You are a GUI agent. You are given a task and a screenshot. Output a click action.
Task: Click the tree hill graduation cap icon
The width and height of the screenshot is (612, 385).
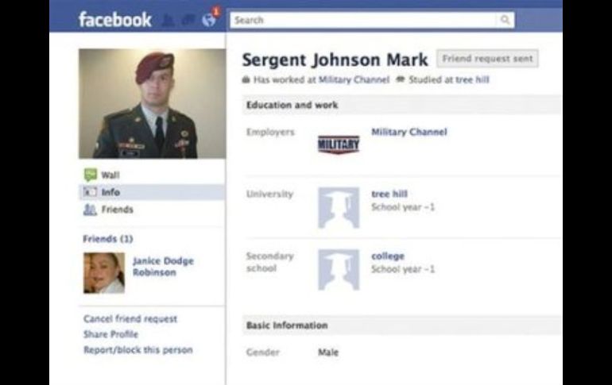[339, 208]
